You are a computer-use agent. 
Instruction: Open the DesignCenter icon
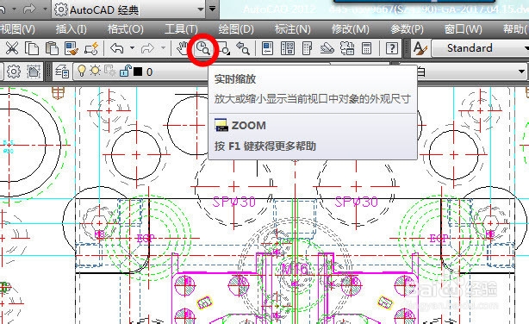click(288, 48)
